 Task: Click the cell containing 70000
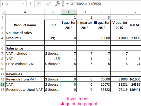(102, 79)
